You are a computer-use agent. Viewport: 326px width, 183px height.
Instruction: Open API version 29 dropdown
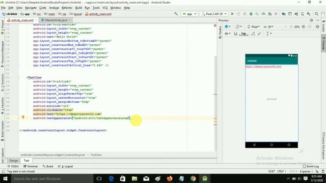click(268, 27)
